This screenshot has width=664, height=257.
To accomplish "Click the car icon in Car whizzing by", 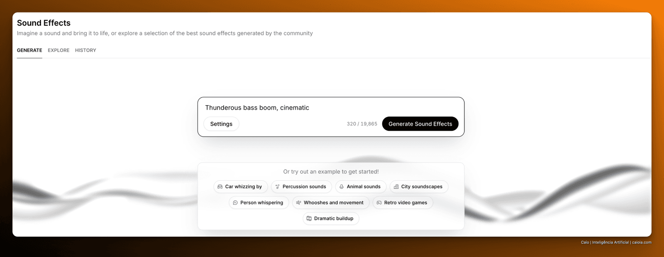I will point(220,187).
